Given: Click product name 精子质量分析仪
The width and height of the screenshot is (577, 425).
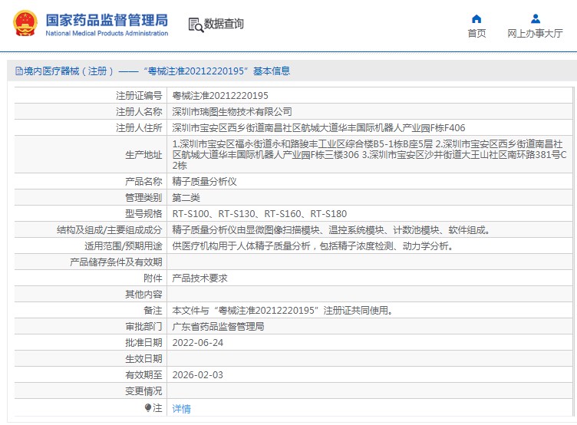Looking at the screenshot, I should [204, 182].
